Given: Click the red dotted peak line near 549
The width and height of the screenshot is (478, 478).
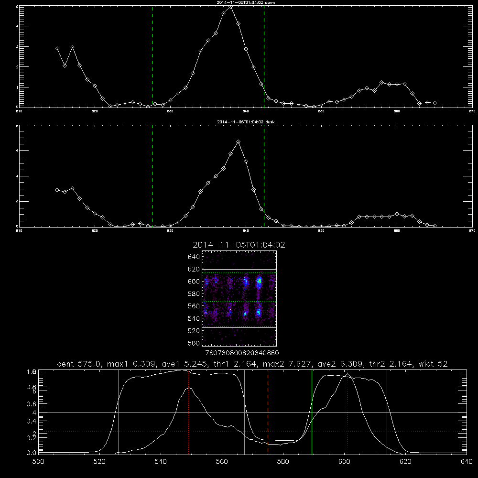Looking at the screenshot, I should click(x=189, y=412).
